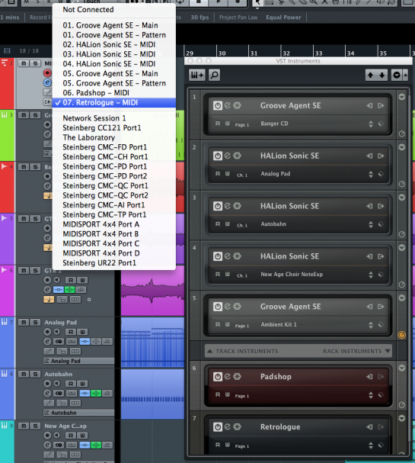Image resolution: width=415 pixels, height=463 pixels.
Task: Select 01. Groove Agent SE – Pattern
Action: coord(114,35)
